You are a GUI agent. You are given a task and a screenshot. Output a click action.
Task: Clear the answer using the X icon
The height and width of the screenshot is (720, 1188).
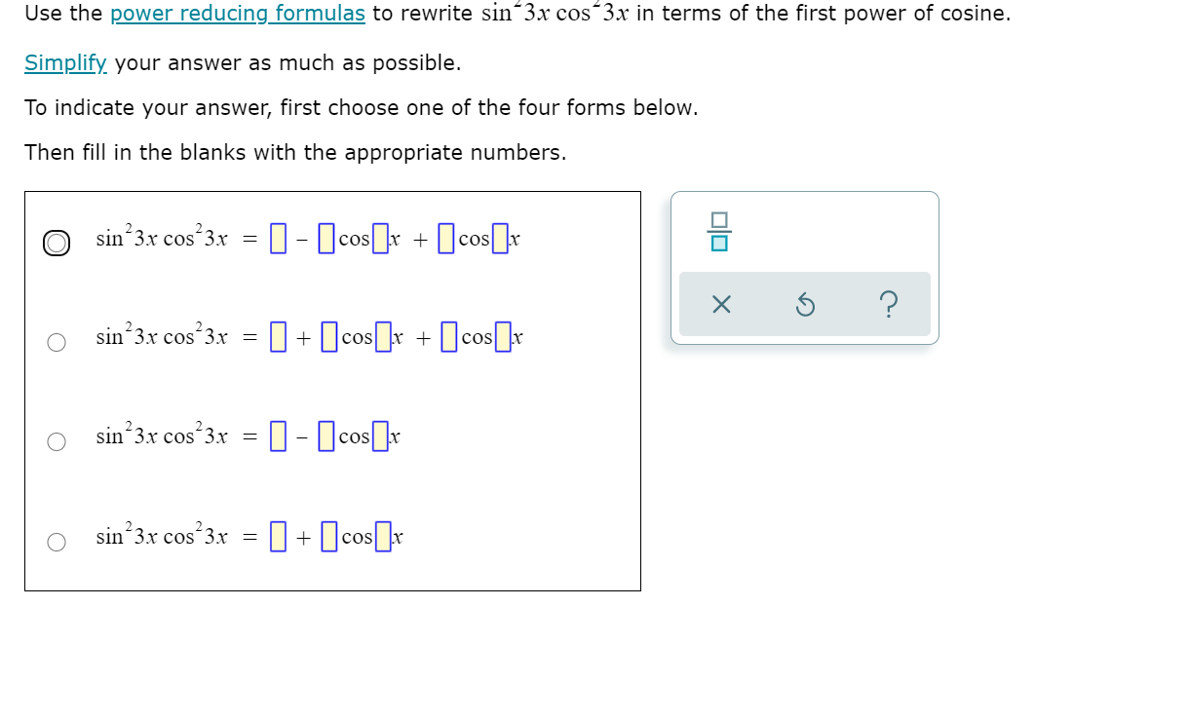tap(720, 305)
